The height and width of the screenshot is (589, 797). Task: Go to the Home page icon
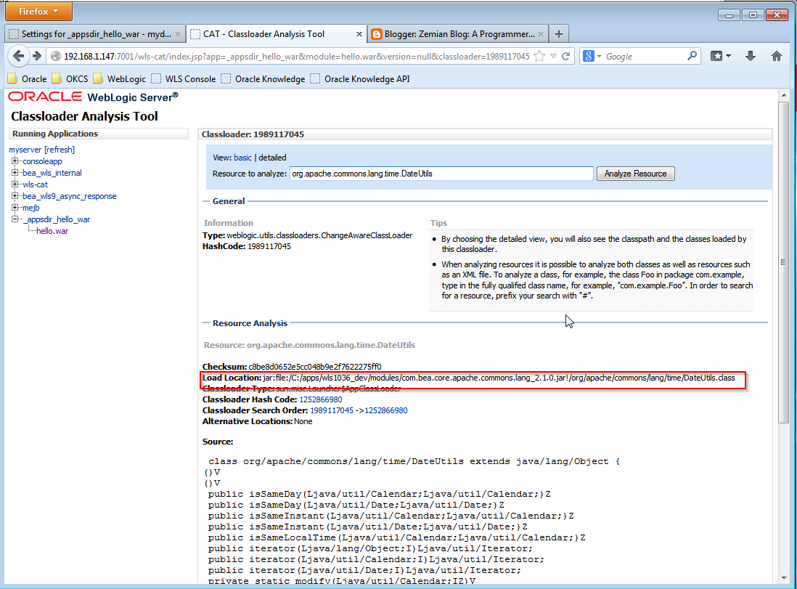click(777, 56)
